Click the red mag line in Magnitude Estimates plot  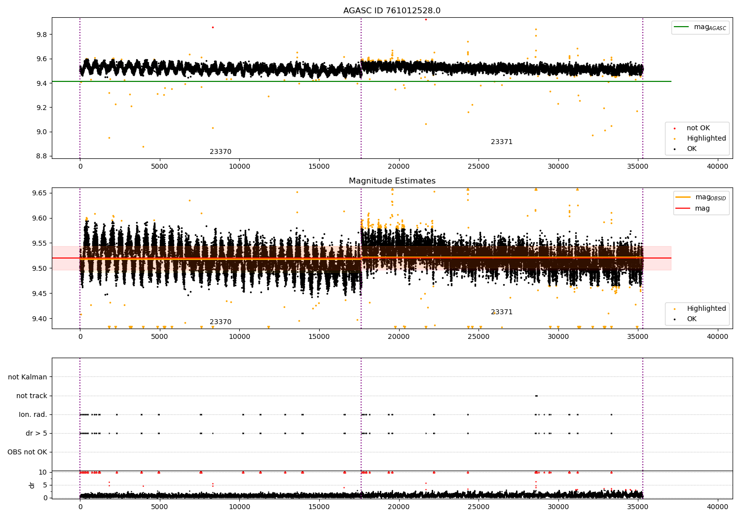[x=362, y=258]
